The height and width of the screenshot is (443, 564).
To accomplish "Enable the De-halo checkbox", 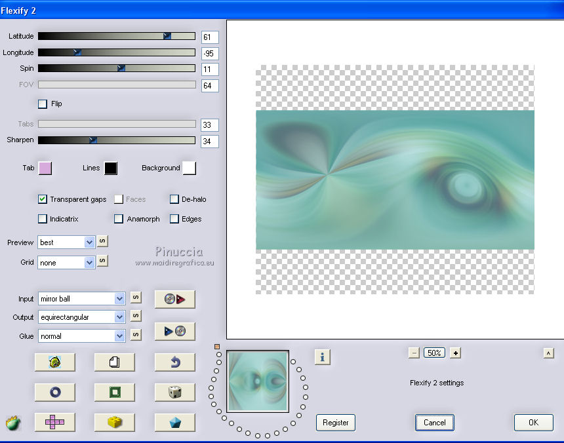I will [x=174, y=199].
